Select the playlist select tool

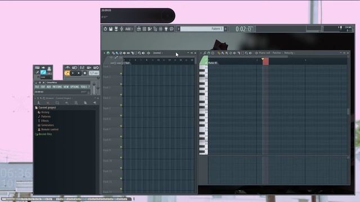click(x=136, y=53)
